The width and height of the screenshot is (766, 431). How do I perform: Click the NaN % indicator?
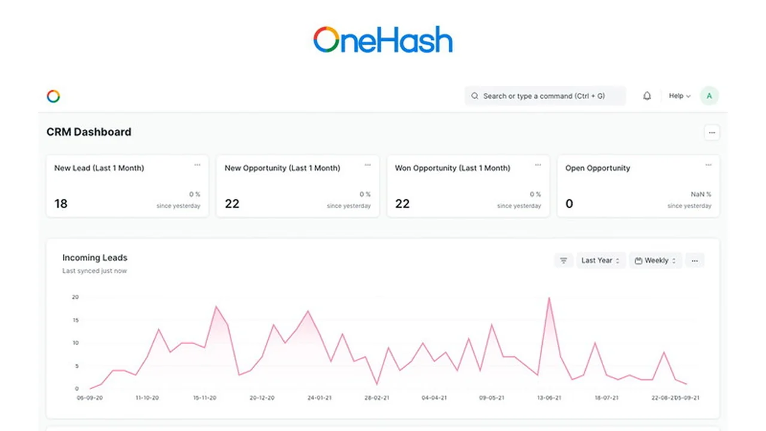click(701, 195)
